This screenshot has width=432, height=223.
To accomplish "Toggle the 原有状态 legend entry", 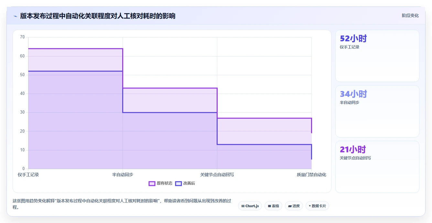I will point(160,183).
